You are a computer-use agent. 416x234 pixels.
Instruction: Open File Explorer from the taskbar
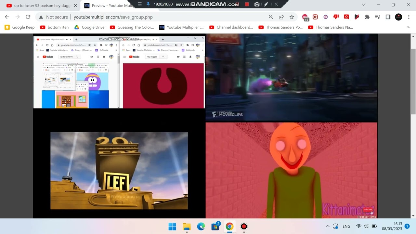click(187, 226)
